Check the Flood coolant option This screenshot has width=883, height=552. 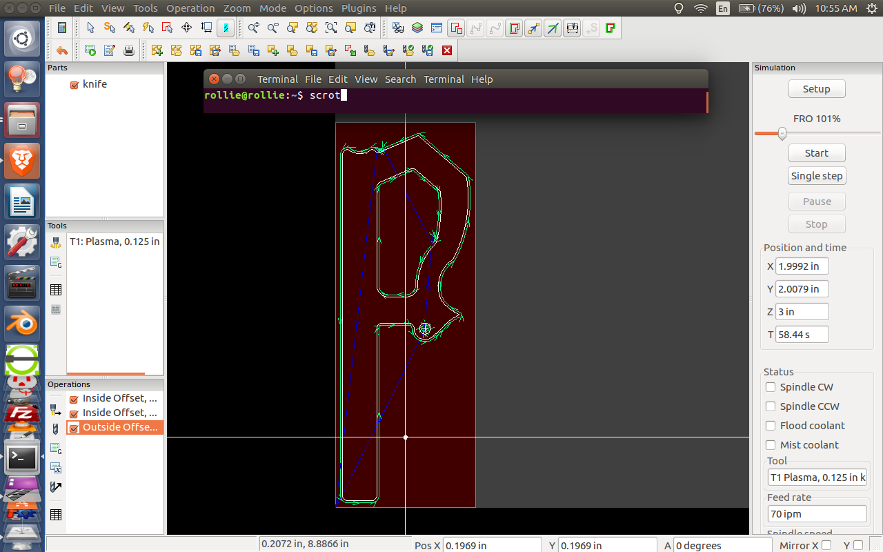770,426
